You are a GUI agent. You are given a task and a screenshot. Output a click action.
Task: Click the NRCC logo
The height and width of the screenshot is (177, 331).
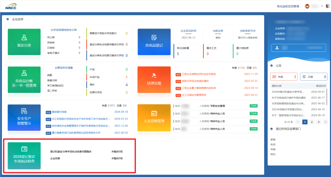11,6
